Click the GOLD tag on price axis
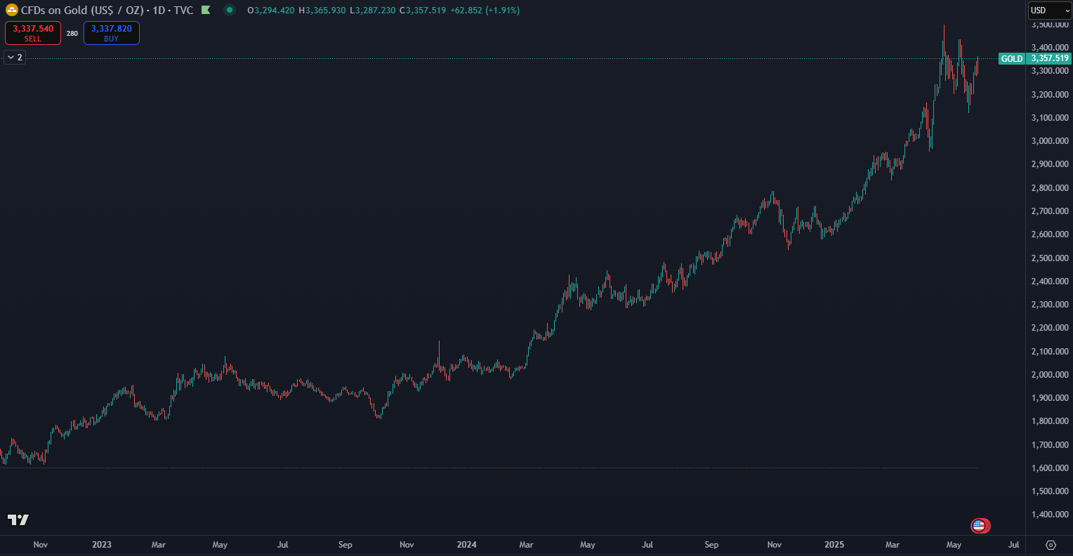This screenshot has width=1073, height=556. pyautogui.click(x=1011, y=59)
